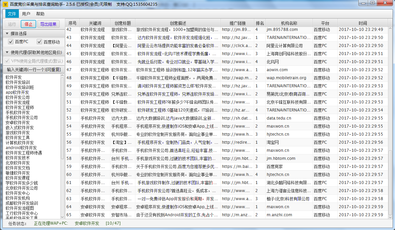Sort by the 机构名称 column header
This screenshot has height=230, width=395.
[289, 23]
